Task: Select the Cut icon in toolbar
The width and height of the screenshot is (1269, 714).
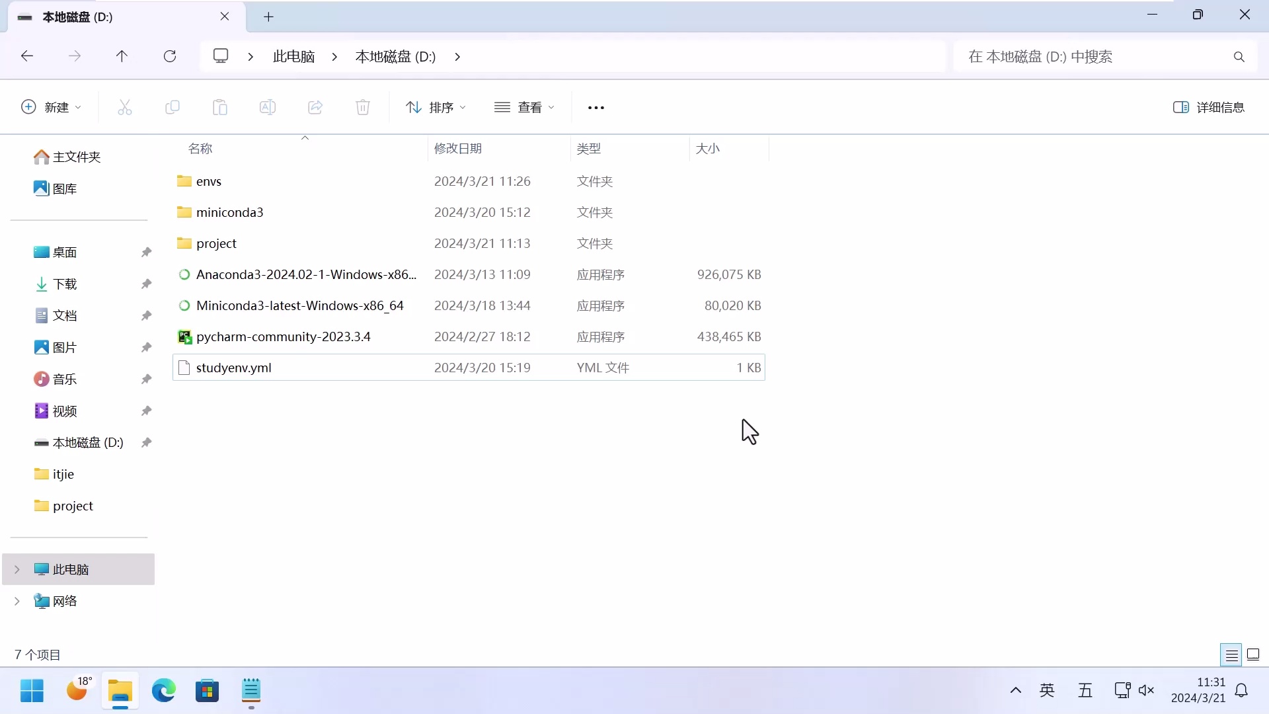Action: tap(125, 107)
